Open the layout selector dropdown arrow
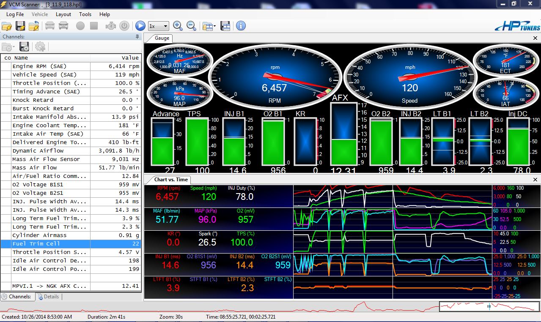The image size is (541, 322). coord(214,26)
